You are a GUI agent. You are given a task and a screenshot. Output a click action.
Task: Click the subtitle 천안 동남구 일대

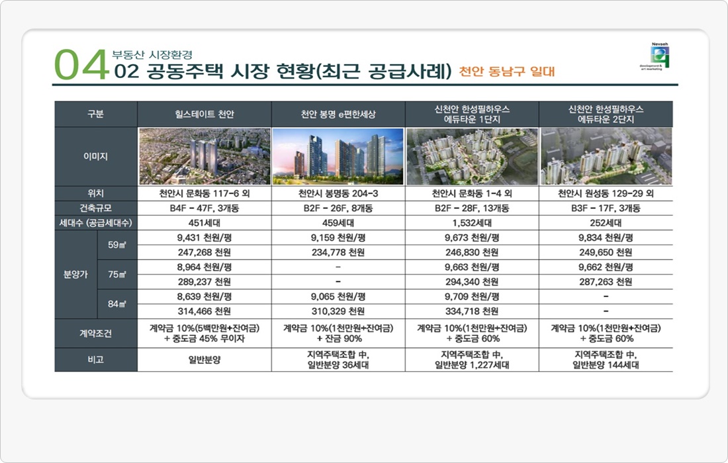click(507, 71)
